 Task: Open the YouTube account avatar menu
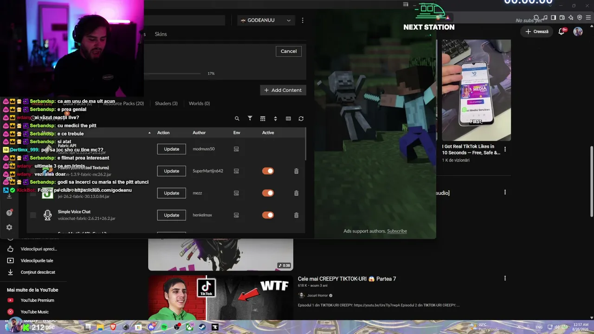coord(578,32)
